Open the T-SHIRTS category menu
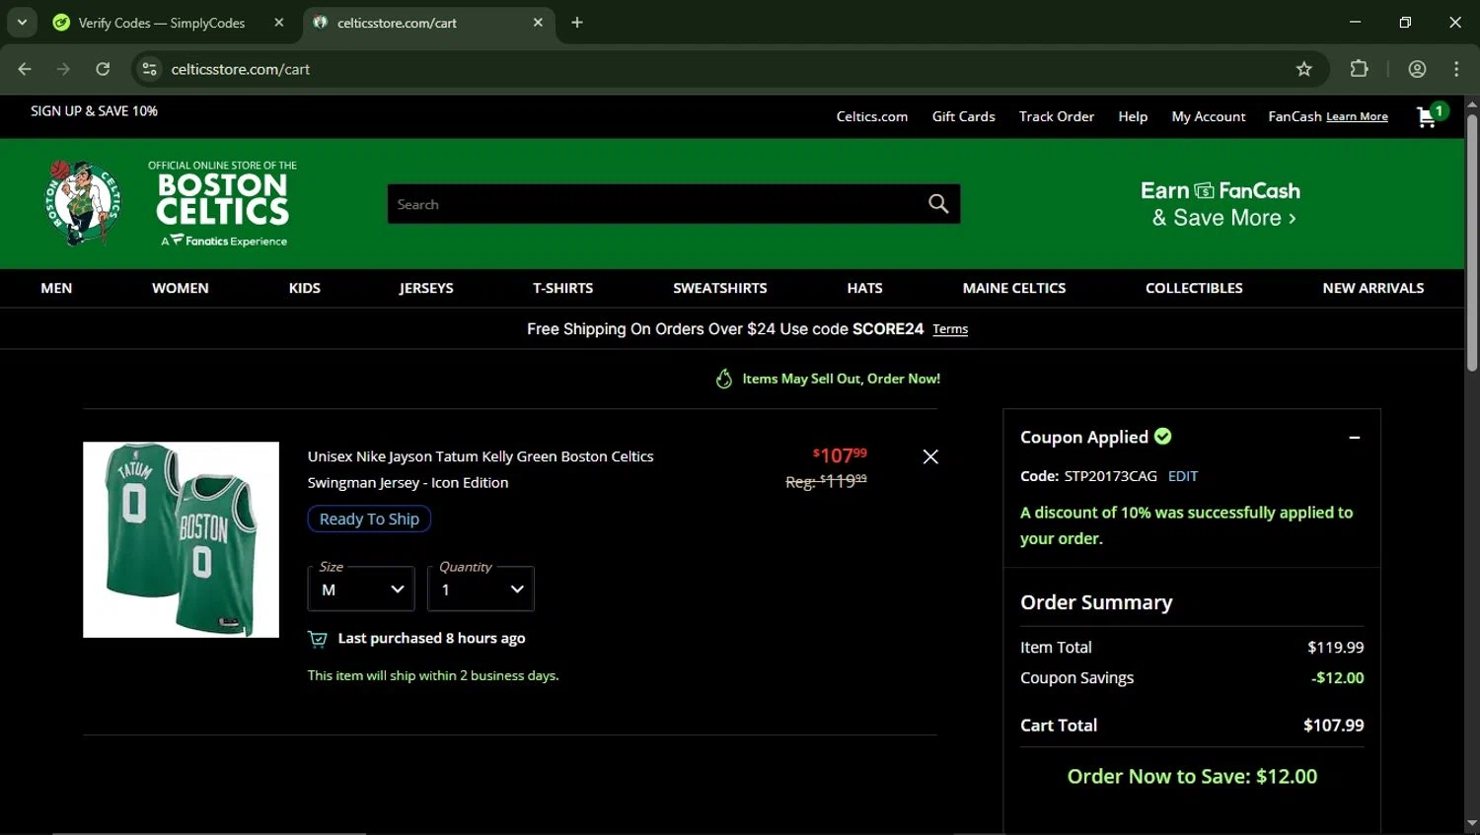Screen dimensions: 1480x835 tap(563, 288)
